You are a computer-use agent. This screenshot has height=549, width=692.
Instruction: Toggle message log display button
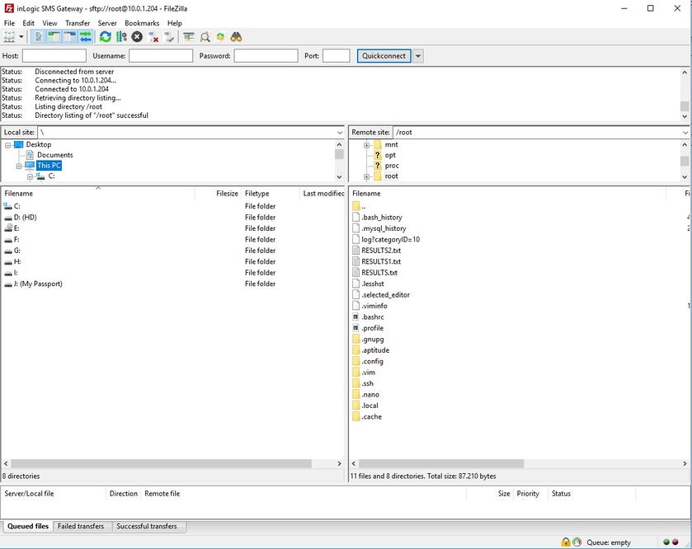[x=37, y=37]
